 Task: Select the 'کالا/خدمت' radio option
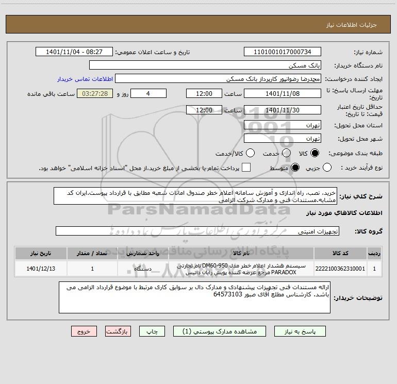tap(250, 153)
